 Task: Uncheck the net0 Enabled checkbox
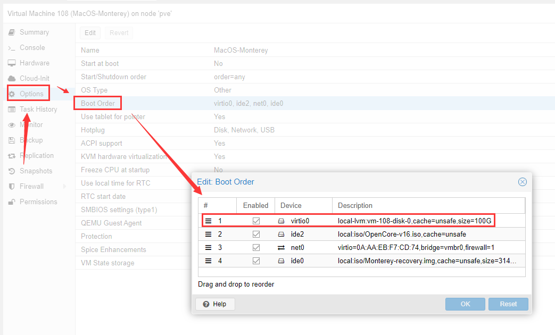pos(256,247)
